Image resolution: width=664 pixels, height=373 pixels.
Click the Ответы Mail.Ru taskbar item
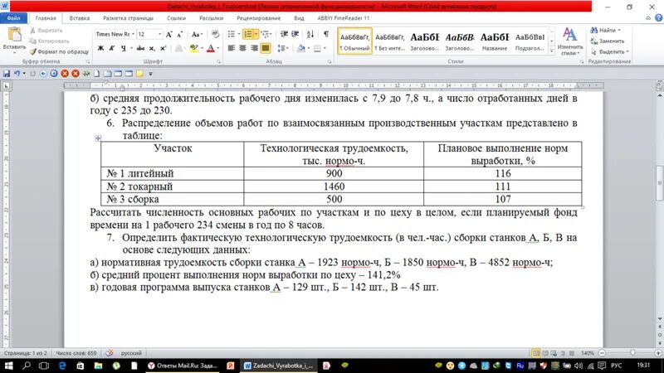coord(183,366)
